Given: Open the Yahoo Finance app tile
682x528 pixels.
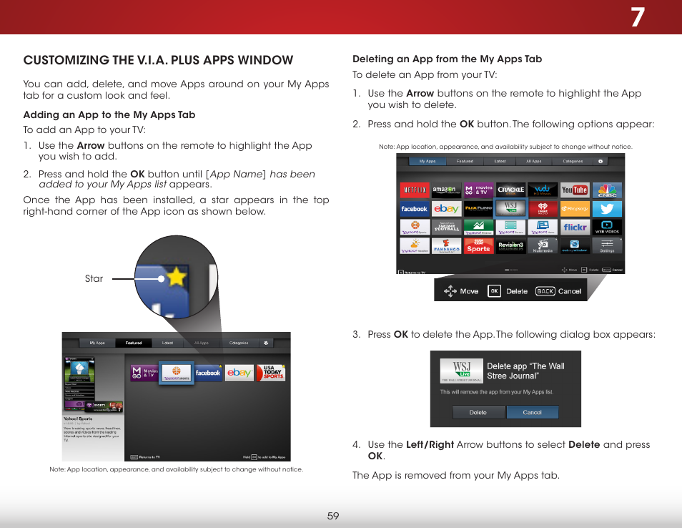Looking at the screenshot, I should point(478,227).
